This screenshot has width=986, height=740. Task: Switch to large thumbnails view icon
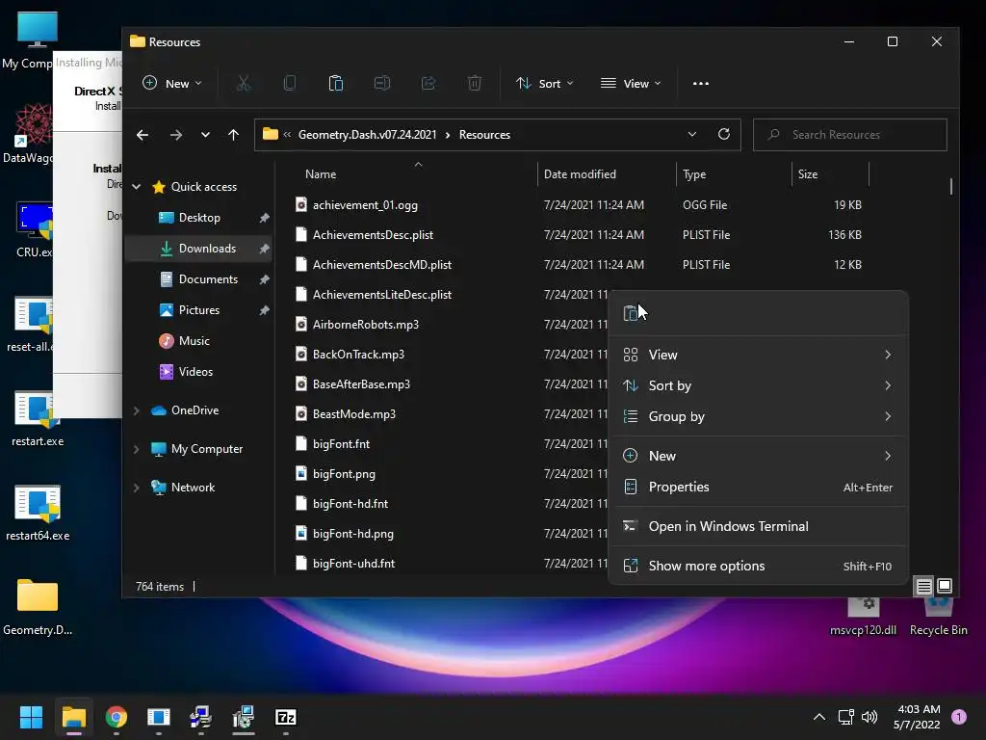[945, 586]
